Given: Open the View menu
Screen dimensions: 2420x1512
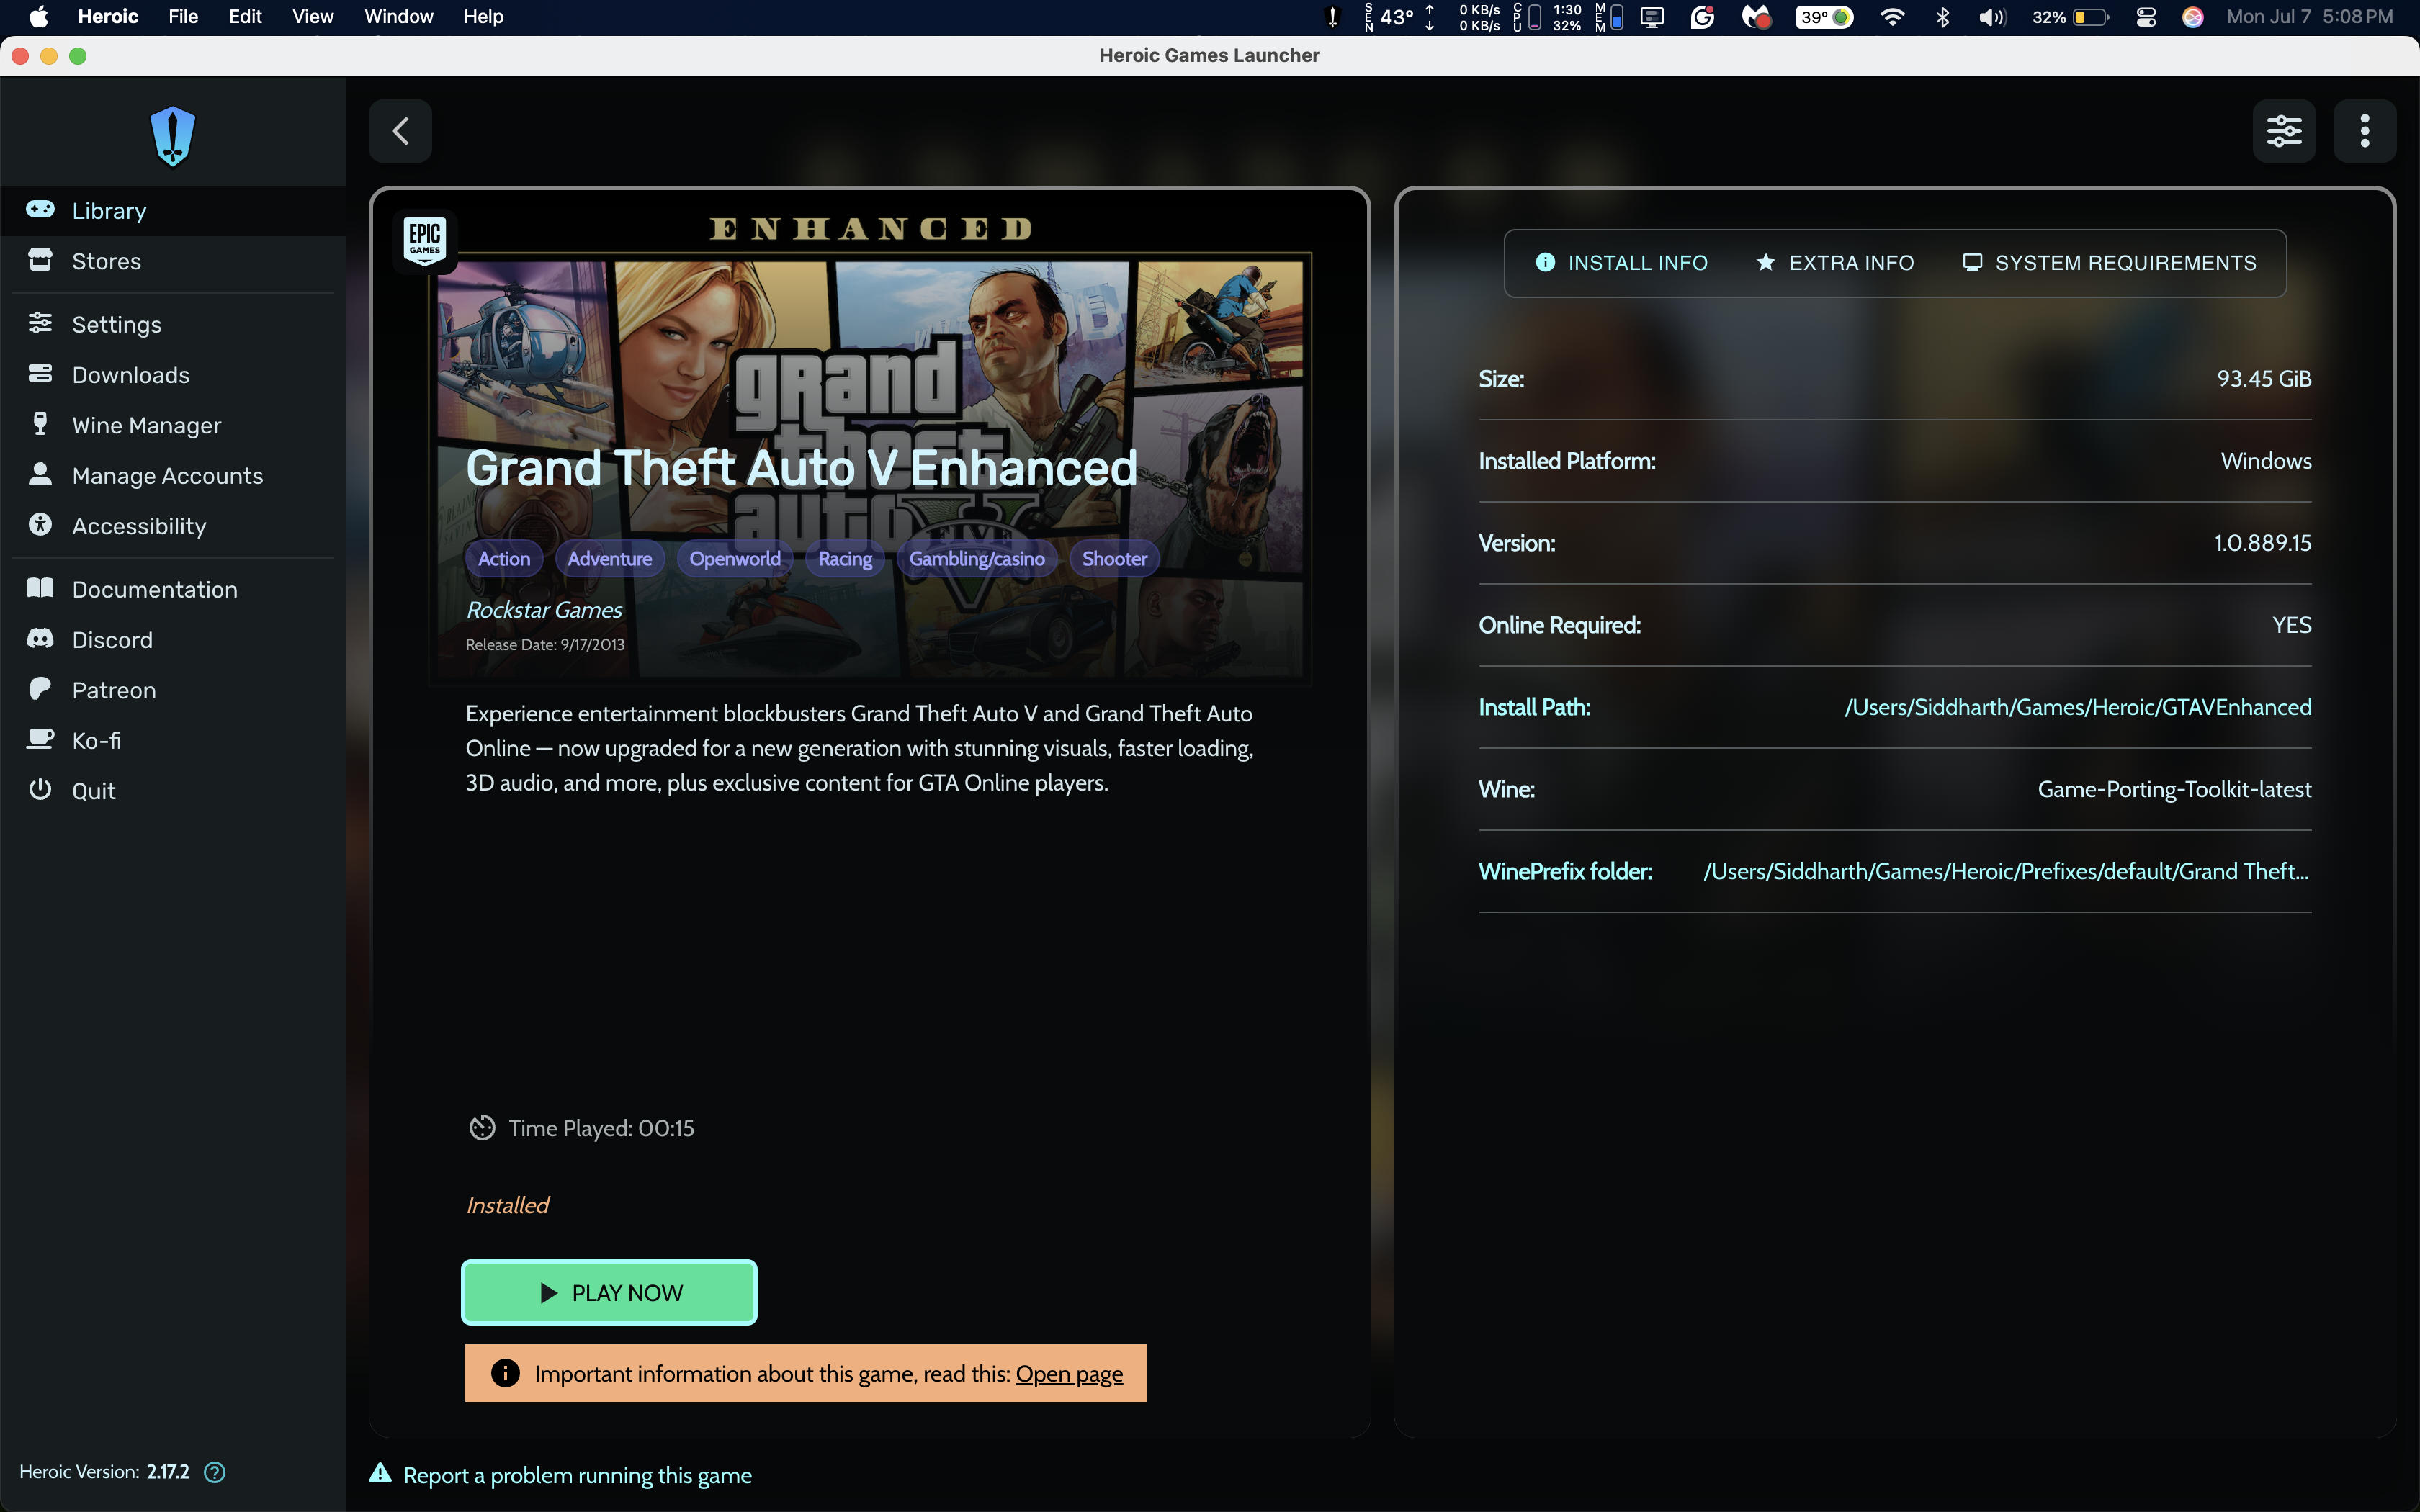Looking at the screenshot, I should coord(313,17).
